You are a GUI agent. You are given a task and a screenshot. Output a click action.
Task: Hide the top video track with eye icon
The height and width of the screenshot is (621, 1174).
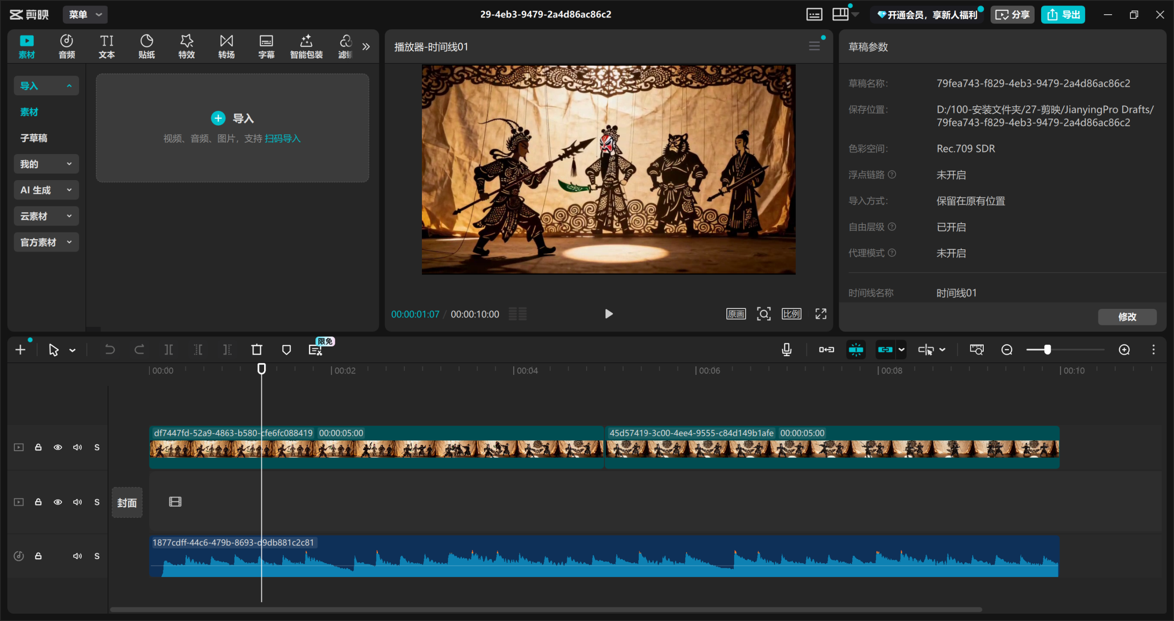pyautogui.click(x=58, y=447)
